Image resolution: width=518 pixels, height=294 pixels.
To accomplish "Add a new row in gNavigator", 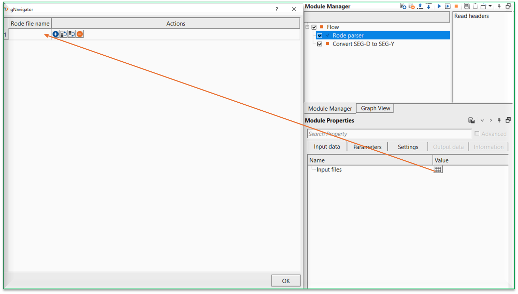I will pyautogui.click(x=55, y=34).
